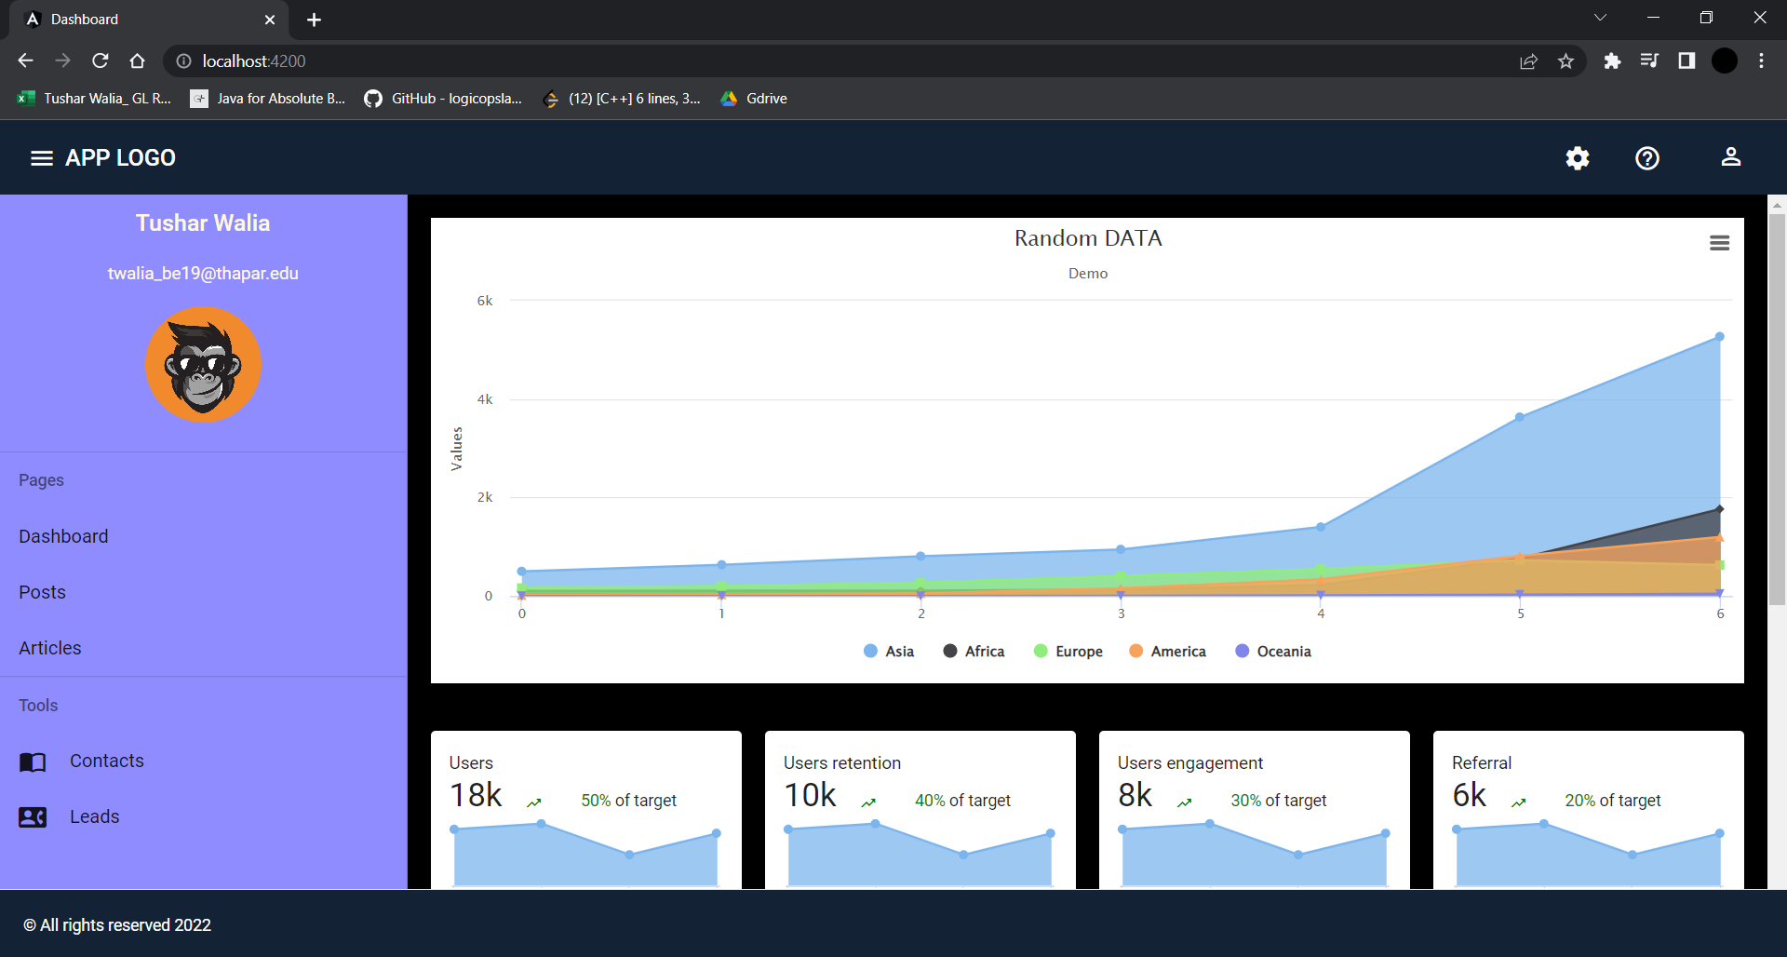Image resolution: width=1787 pixels, height=957 pixels.
Task: Open the settings gear icon
Action: tap(1578, 158)
